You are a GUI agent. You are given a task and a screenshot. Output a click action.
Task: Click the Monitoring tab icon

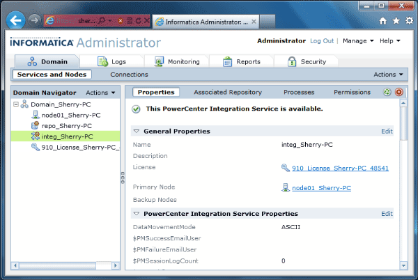click(159, 61)
